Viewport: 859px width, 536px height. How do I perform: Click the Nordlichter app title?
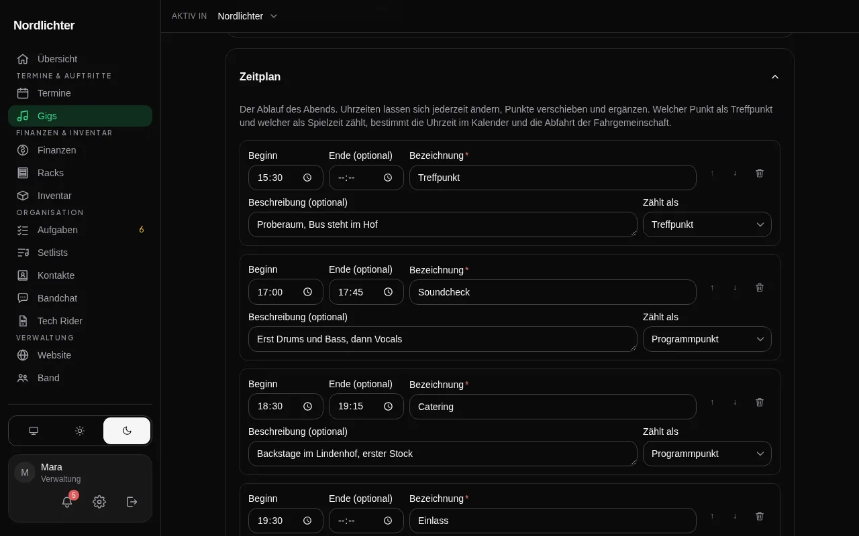tap(44, 25)
